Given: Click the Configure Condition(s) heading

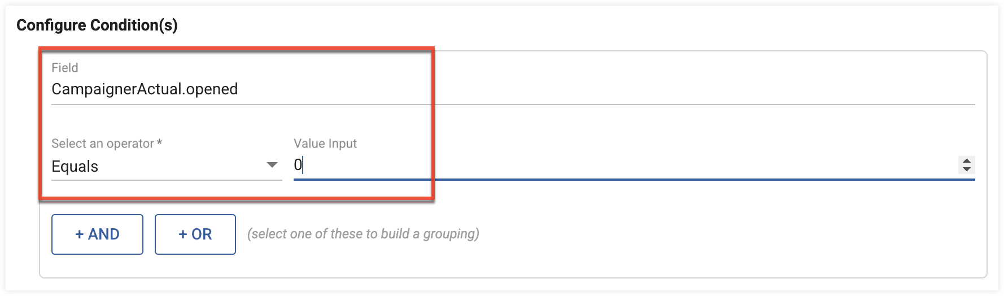Looking at the screenshot, I should click(97, 25).
